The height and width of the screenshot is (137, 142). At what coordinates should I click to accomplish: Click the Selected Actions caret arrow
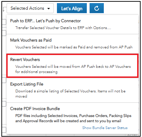(49, 8)
